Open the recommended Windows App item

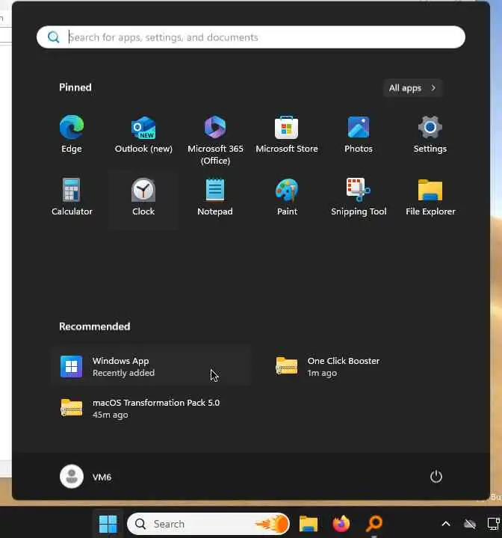click(x=151, y=366)
